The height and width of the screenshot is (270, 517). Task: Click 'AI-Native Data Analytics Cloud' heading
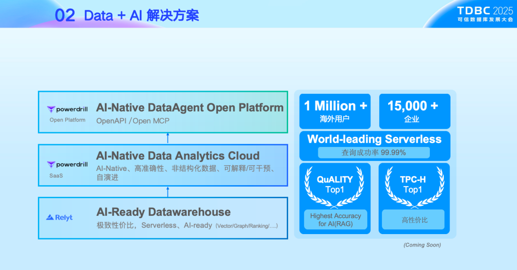[x=178, y=156]
